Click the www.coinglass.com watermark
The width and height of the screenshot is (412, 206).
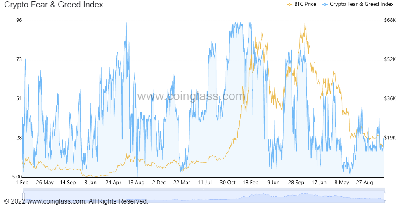(191, 96)
